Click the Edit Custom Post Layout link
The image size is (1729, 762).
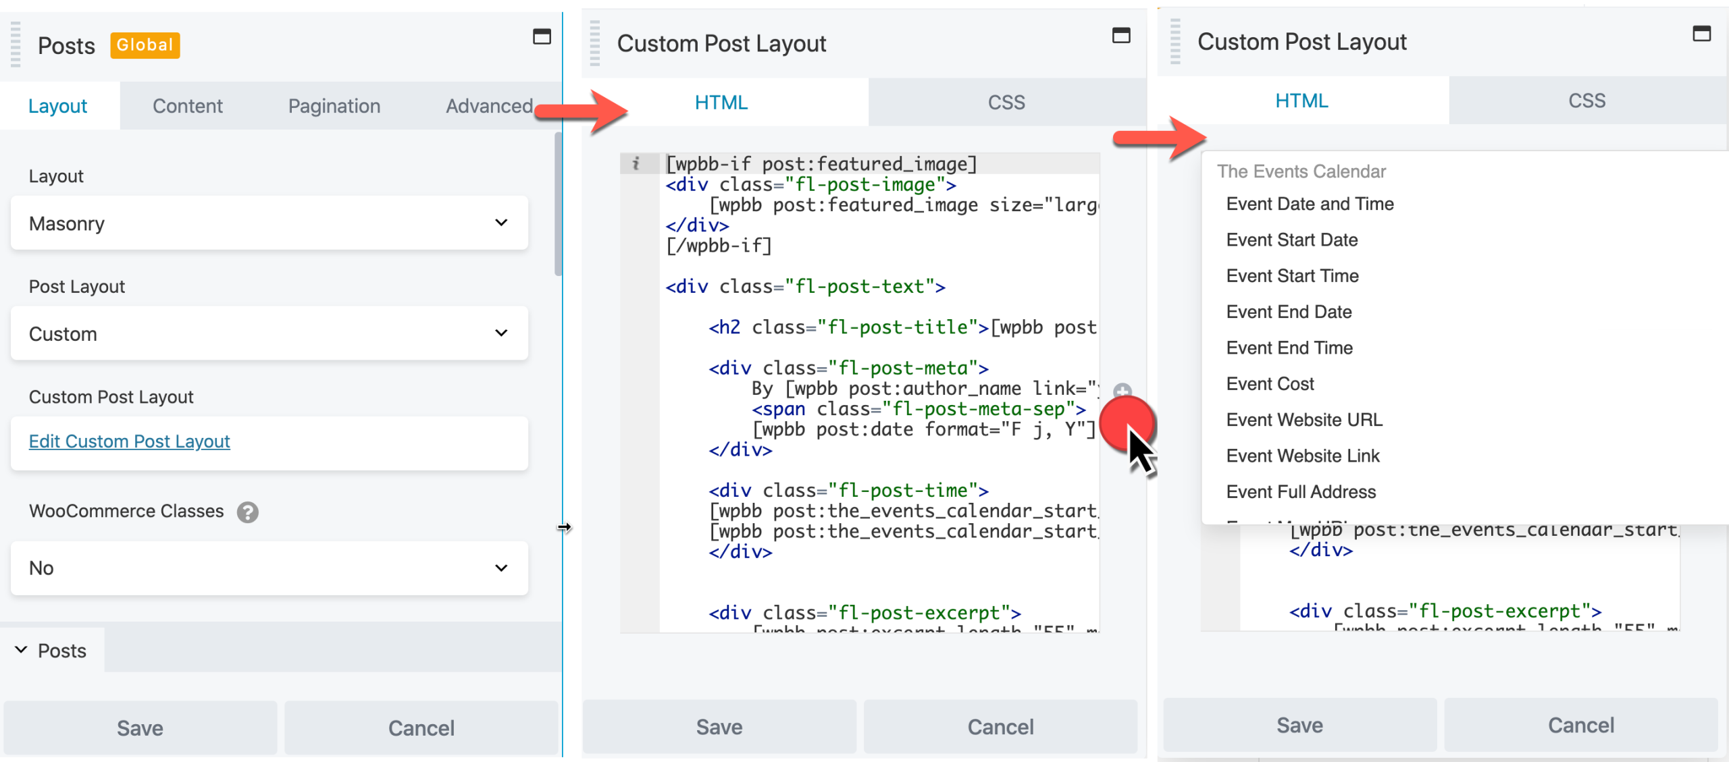[x=130, y=441]
